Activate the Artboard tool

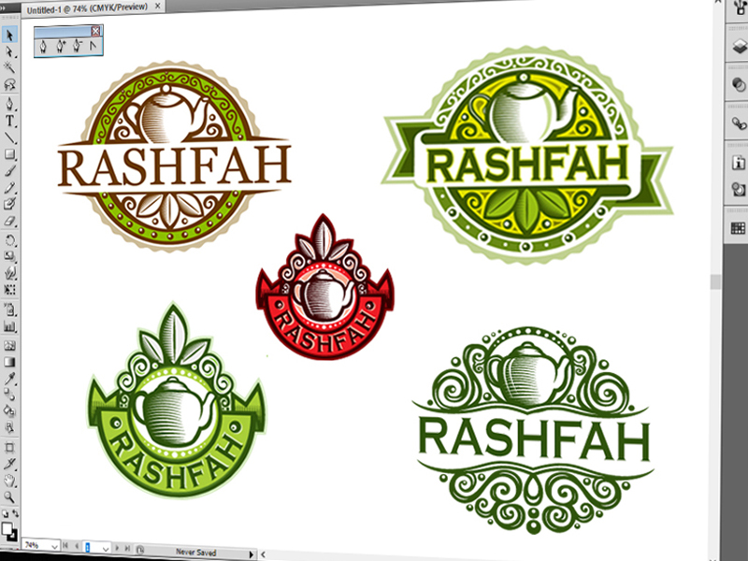click(x=9, y=448)
